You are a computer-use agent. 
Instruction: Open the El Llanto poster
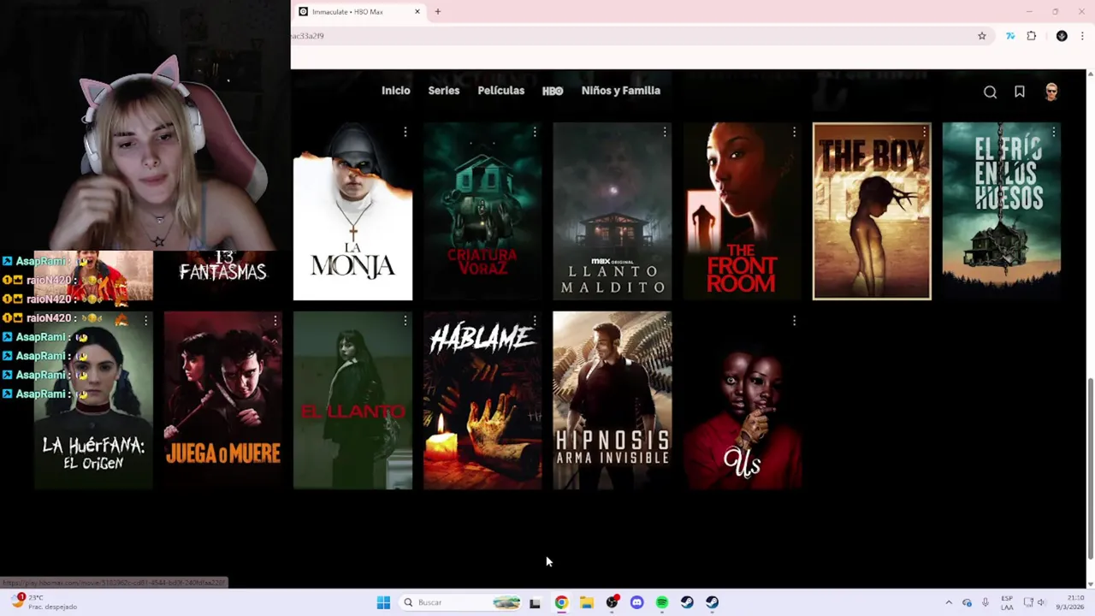[x=352, y=400]
